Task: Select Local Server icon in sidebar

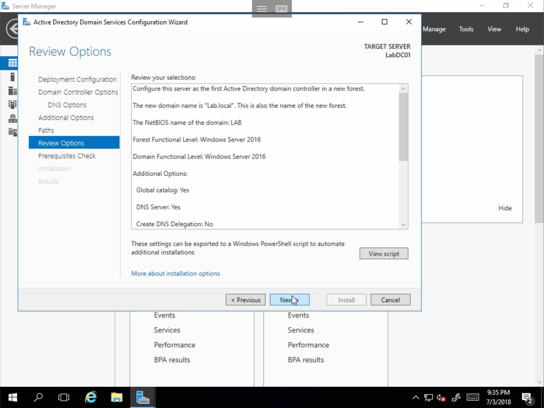Action: 13,77
